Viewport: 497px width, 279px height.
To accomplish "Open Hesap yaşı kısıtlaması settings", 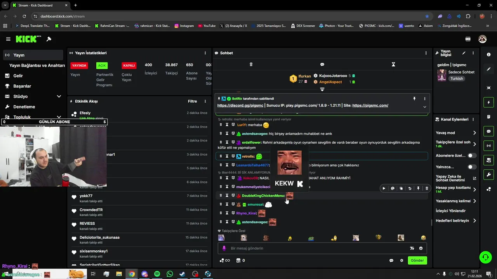I will [x=474, y=189].
